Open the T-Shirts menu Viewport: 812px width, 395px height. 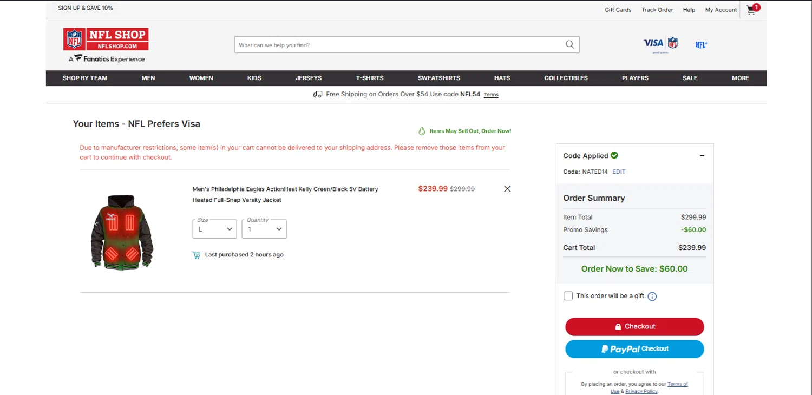point(370,78)
